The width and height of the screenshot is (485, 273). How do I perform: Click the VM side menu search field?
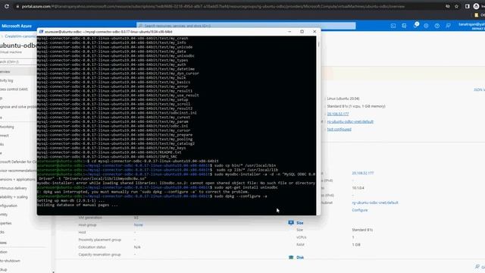point(18,62)
